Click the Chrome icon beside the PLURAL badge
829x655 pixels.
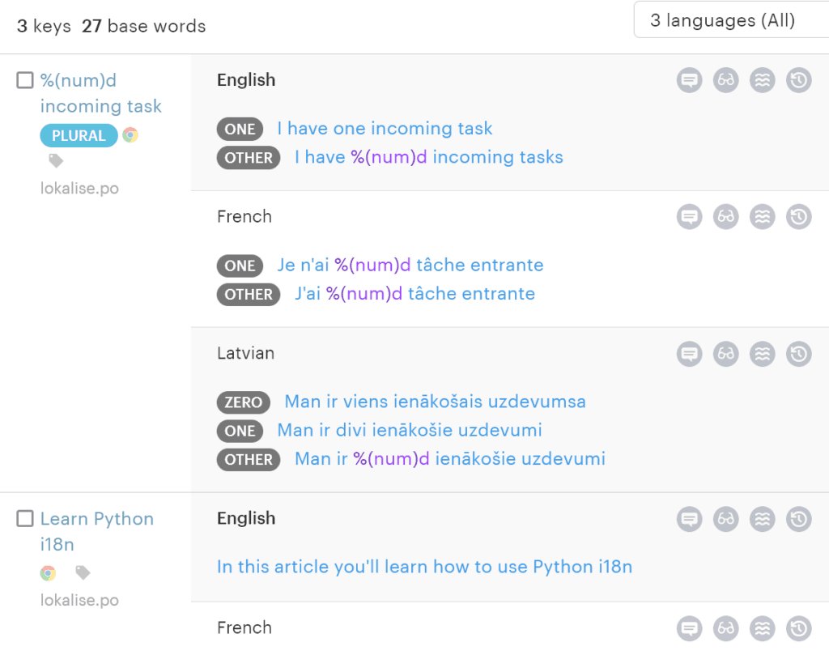(130, 135)
